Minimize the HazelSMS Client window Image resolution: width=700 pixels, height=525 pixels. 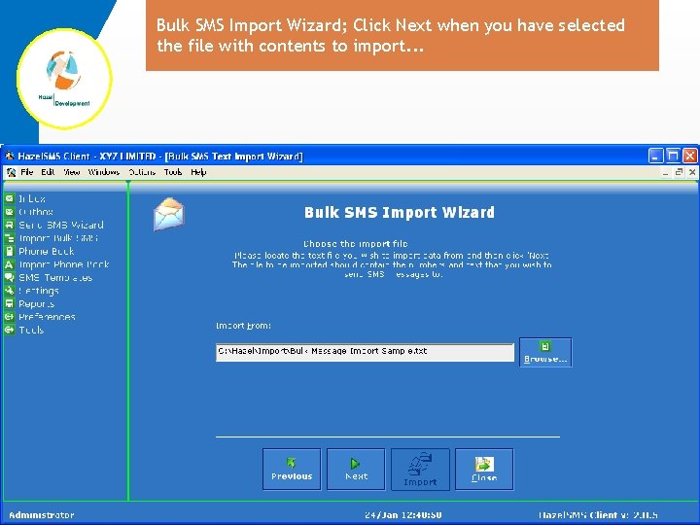[x=656, y=156]
